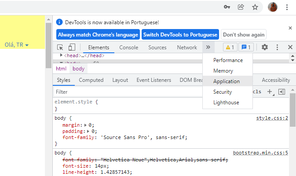Image resolution: width=296 pixels, height=176 pixels.
Task: Click the line-height 1.42857143 value
Action: (x=116, y=172)
